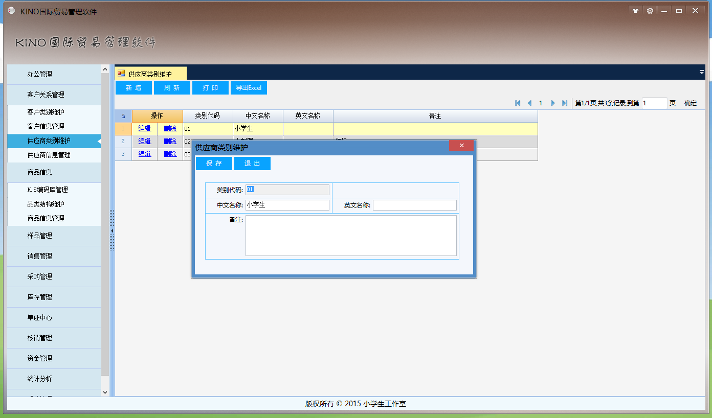
Task: Jump to last page of records
Action: [x=565, y=103]
